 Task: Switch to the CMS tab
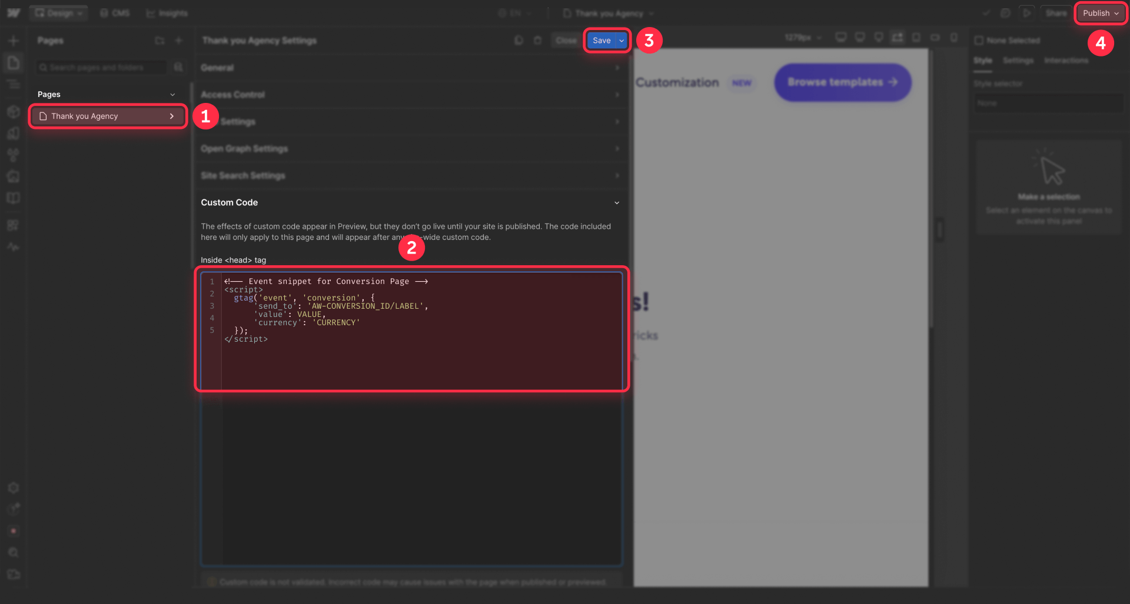click(115, 13)
